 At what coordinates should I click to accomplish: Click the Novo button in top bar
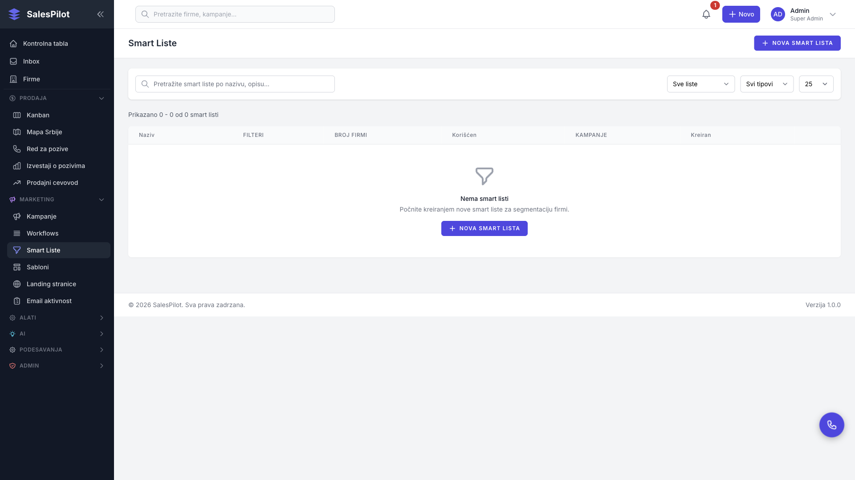click(x=741, y=14)
